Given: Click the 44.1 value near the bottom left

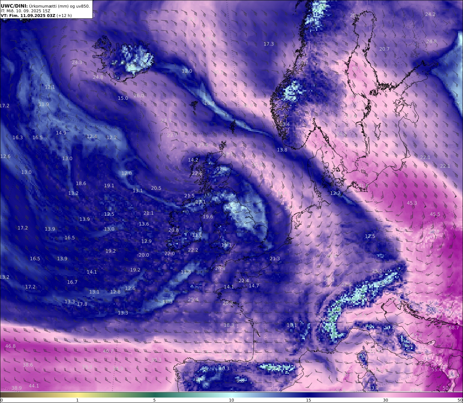Looking at the screenshot, I should pos(34,386).
